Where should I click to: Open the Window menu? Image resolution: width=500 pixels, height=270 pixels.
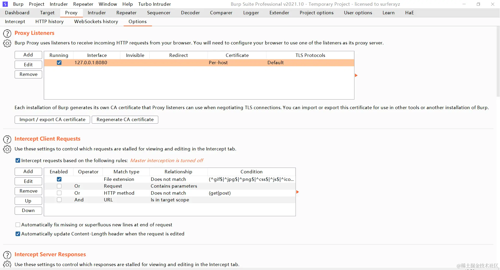point(108,4)
